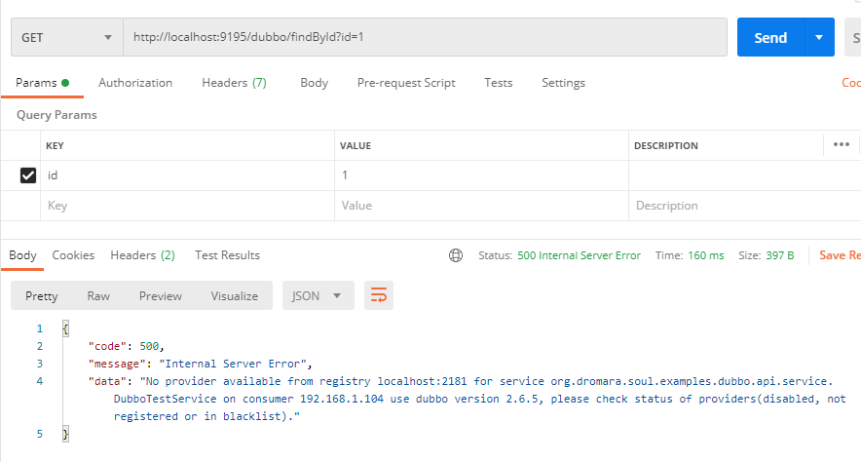Click the three-dots column options icon
The height and width of the screenshot is (462, 861).
pyautogui.click(x=842, y=145)
